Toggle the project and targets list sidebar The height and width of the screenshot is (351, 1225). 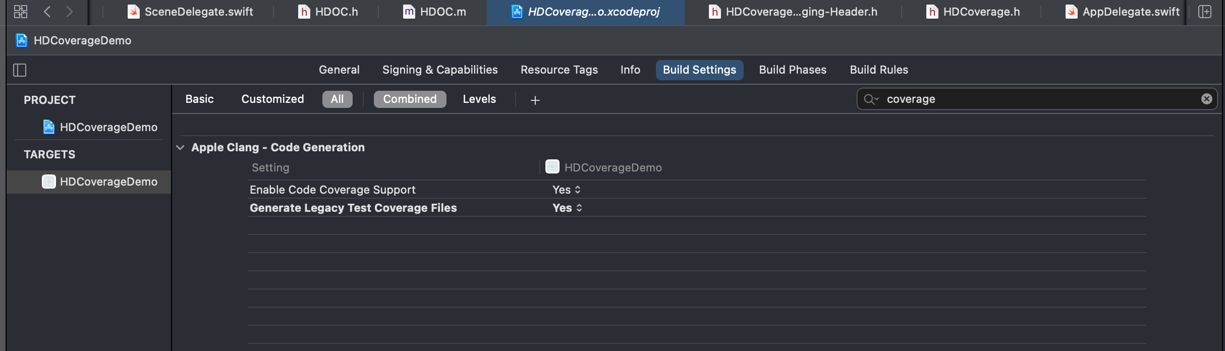20,70
